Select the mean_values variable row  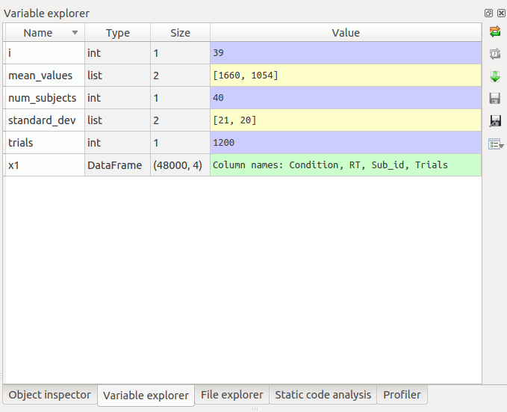[x=243, y=75]
